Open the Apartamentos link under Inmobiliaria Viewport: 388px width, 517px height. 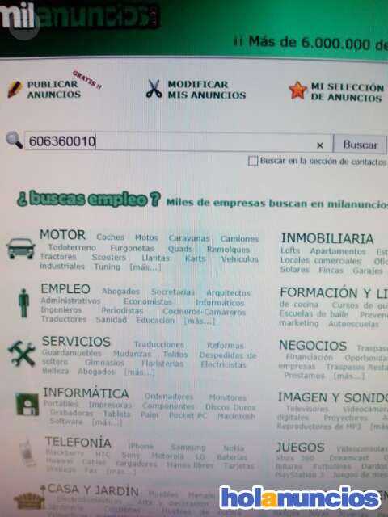pos(338,251)
